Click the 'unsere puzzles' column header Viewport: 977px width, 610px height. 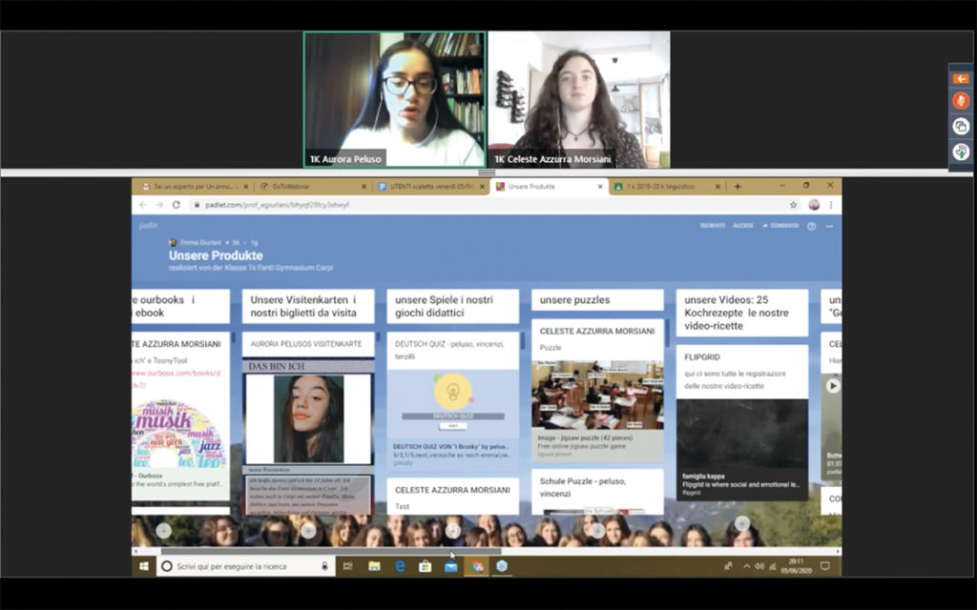pos(597,300)
